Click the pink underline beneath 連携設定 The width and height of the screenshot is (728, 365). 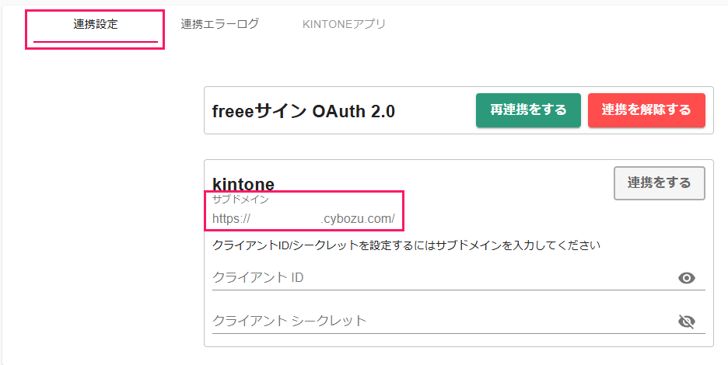coord(95,42)
